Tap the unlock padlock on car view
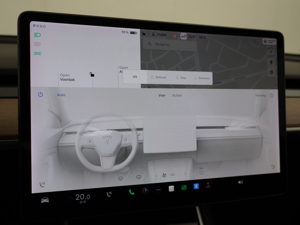300x225 pixels. click(92, 74)
